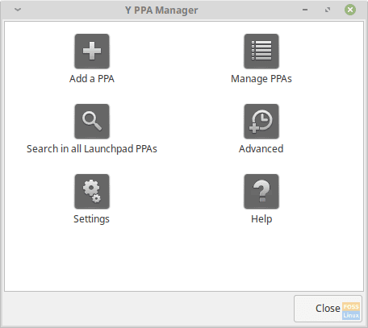The height and width of the screenshot is (328, 368).
Task: Open the Help question mark icon
Action: click(261, 191)
